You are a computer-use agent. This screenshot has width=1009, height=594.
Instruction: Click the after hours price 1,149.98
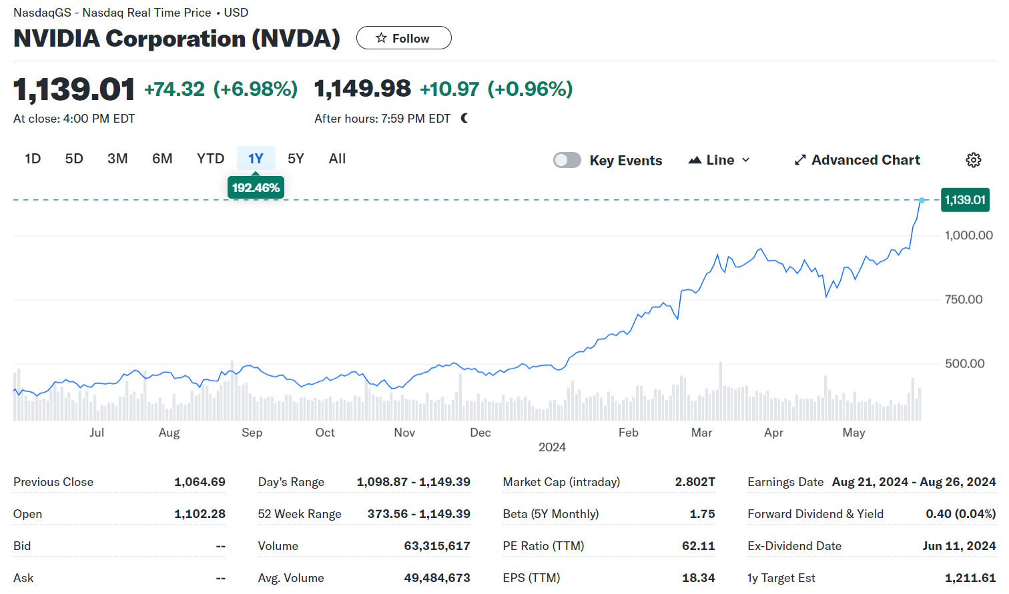click(x=362, y=89)
